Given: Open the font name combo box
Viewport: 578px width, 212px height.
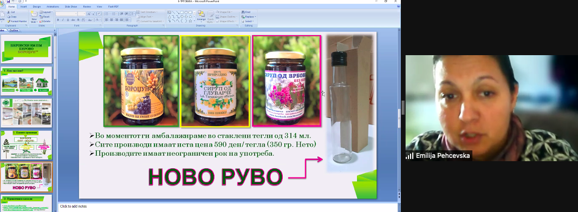Looking at the screenshot, I should [x=66, y=14].
